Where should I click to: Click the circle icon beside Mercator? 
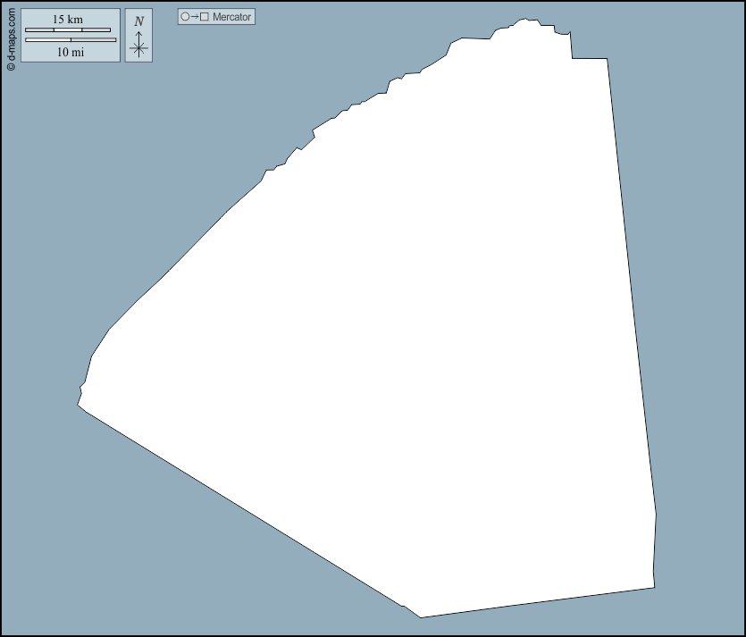point(185,17)
